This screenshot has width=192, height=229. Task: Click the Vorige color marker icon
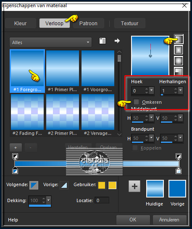point(64,185)
